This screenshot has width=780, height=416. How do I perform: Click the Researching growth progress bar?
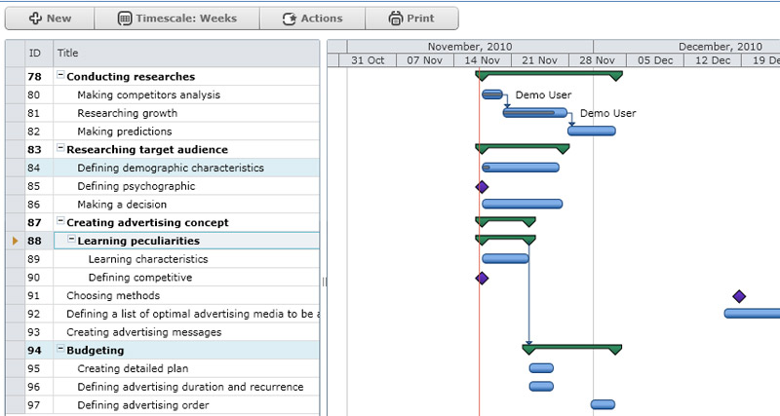coord(534,113)
